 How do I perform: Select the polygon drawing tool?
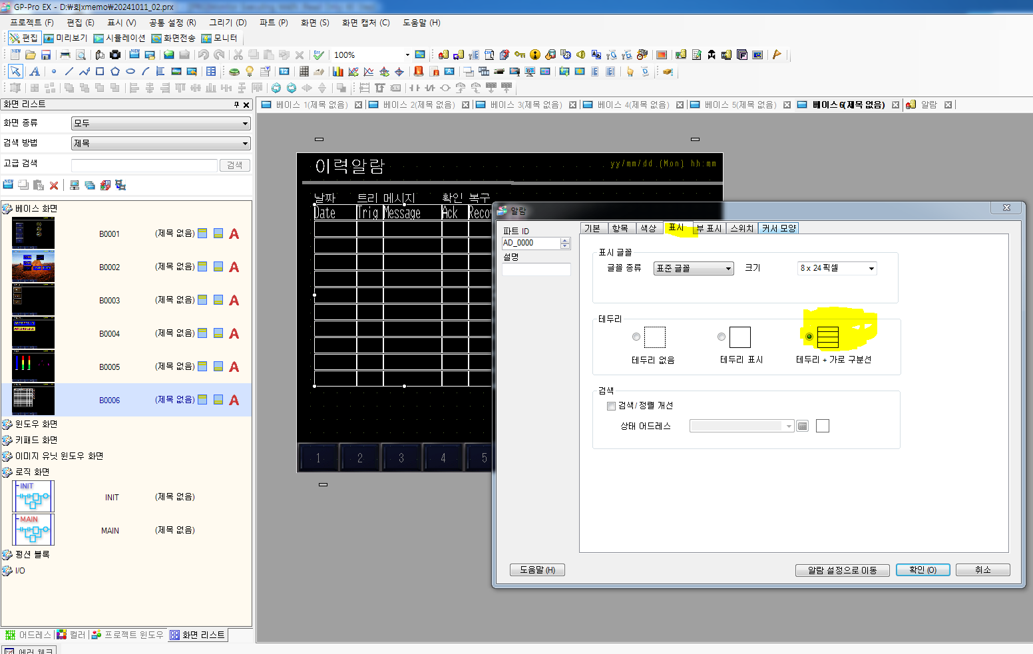115,71
